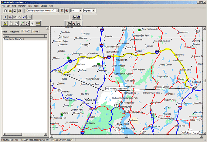This screenshot has width=207, height=142.
Task: Click the map vertical scrollbar thumb
Action: (x=204, y=81)
